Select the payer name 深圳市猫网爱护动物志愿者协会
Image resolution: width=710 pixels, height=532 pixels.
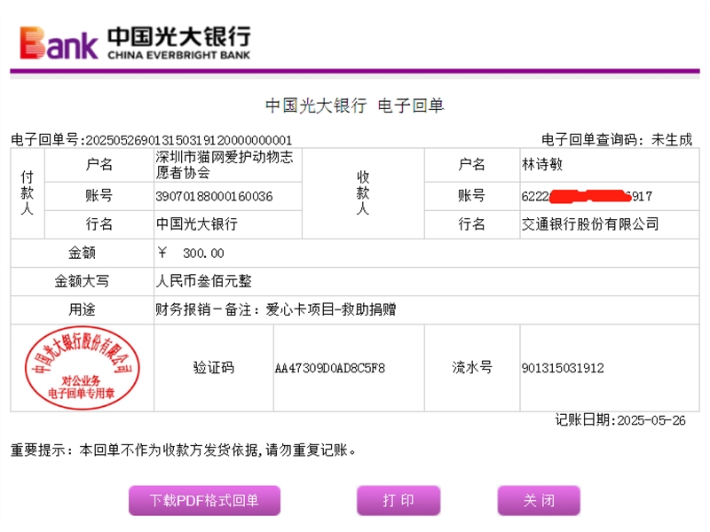(225, 165)
